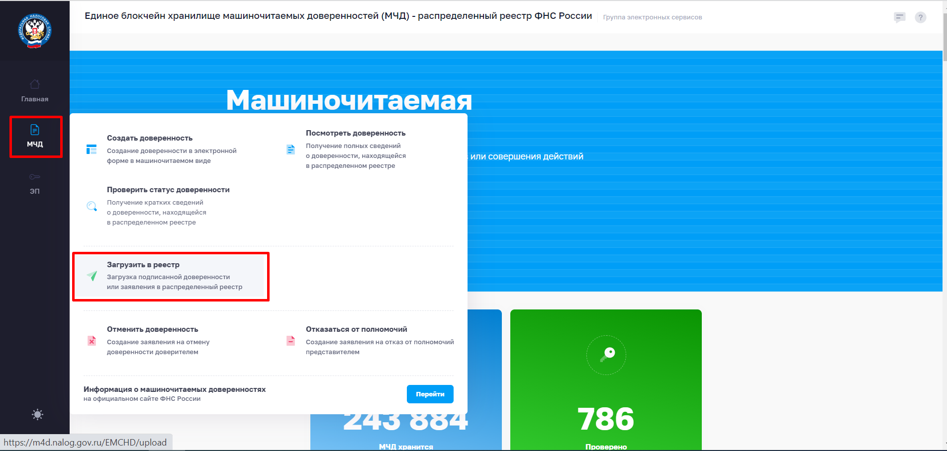Click the Отменить доверенность red X icon

92,341
